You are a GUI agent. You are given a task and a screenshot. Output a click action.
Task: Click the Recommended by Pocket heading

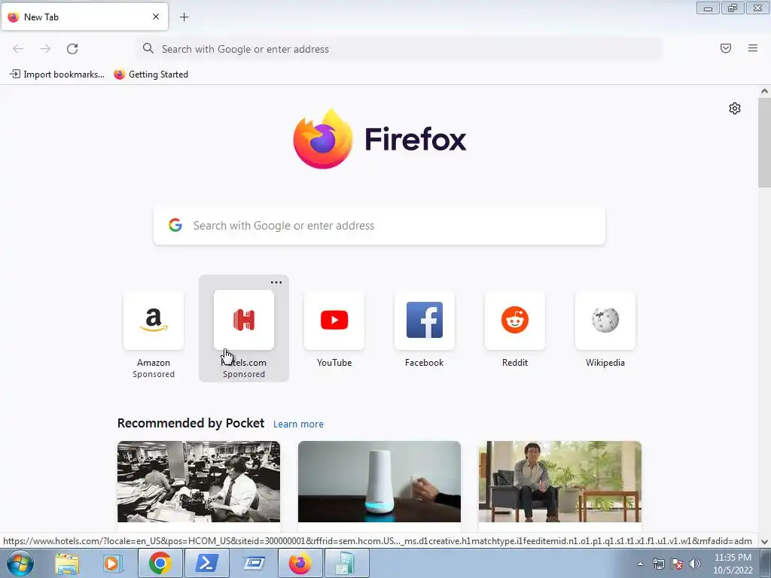tap(190, 423)
